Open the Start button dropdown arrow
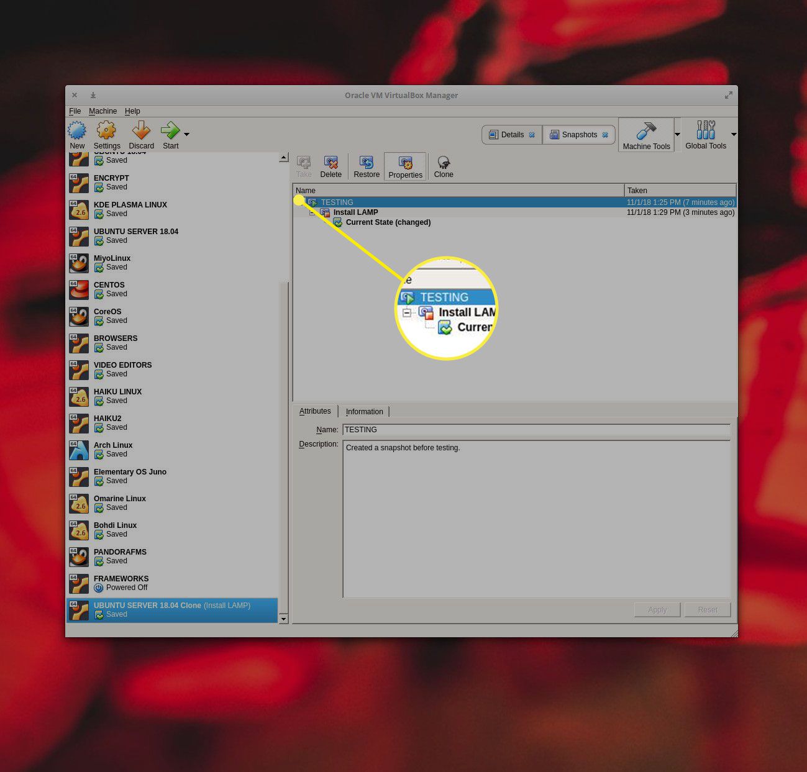This screenshot has width=807, height=772. [186, 134]
